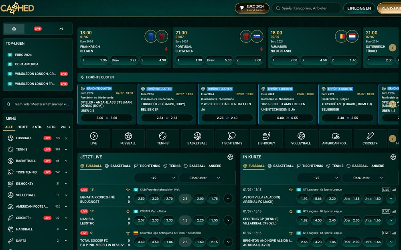
Task: Click the Romania flag icon
Action: (x=341, y=37)
